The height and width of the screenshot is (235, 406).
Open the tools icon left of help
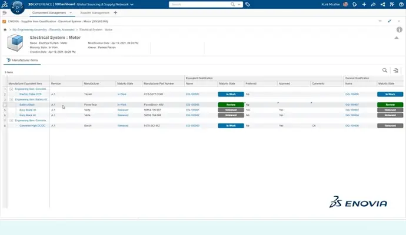click(x=392, y=4)
